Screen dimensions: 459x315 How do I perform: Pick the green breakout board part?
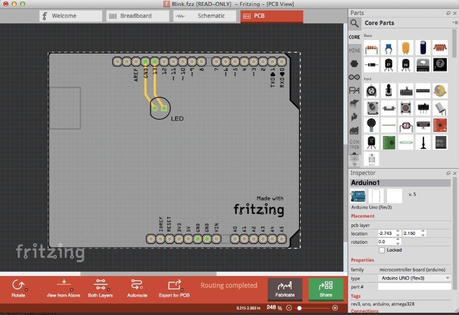[x=388, y=142]
